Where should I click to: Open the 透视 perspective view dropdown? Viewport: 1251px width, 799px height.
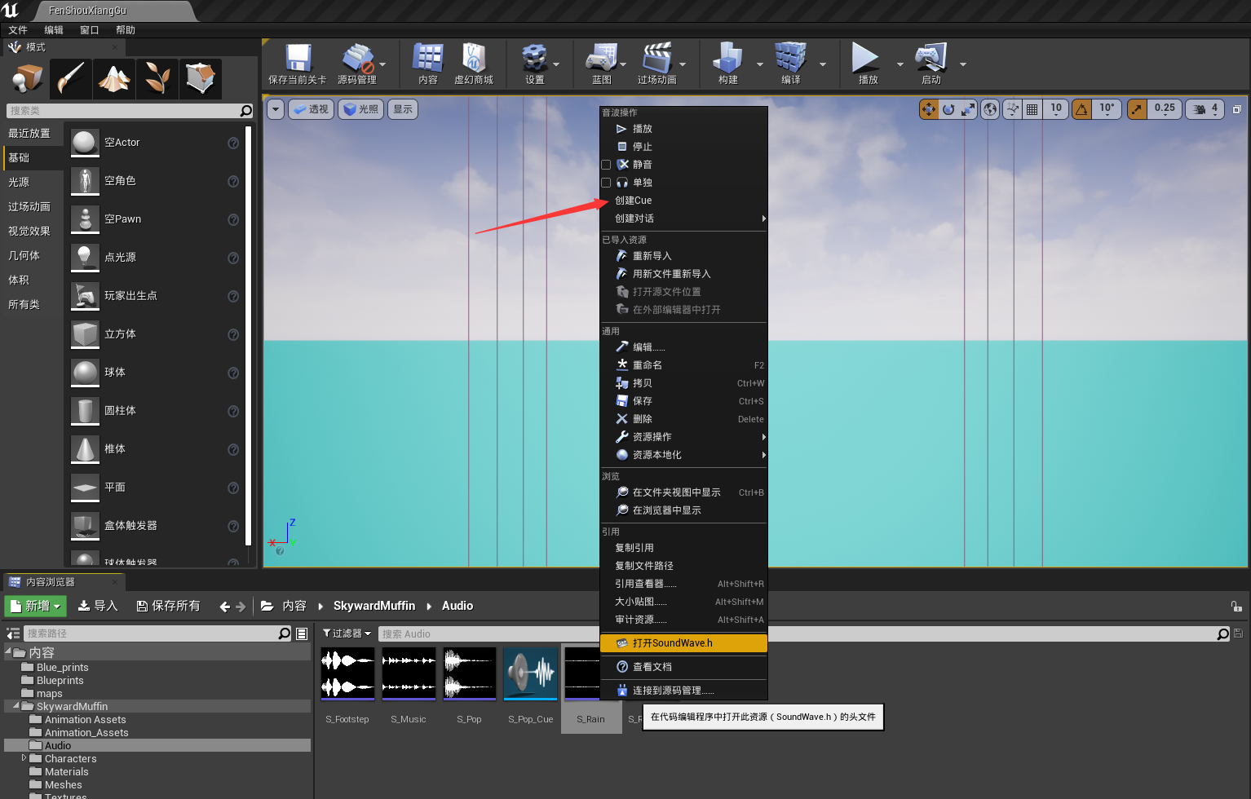coord(310,109)
